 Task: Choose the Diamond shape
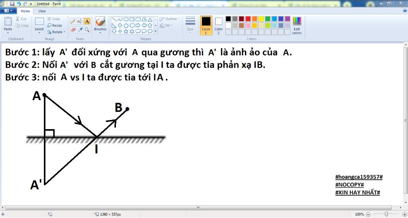click(x=120, y=26)
